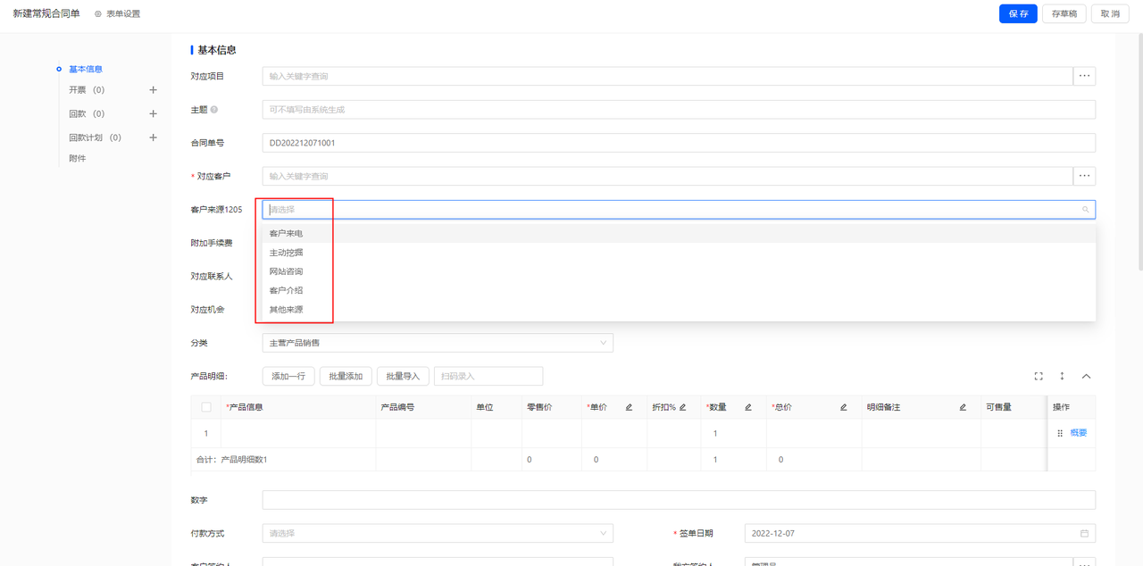This screenshot has height=566, width=1143.
Task: Add new 开票 with plus icon
Action: click(153, 90)
